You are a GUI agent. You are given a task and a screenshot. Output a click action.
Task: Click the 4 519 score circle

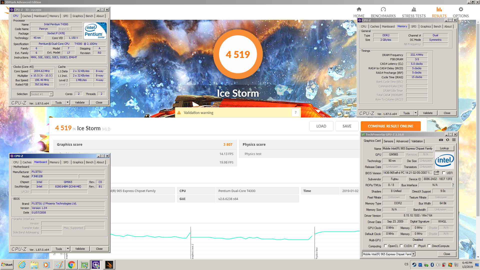(x=238, y=54)
